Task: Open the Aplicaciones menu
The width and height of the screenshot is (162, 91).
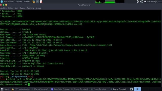Action: [9, 2]
